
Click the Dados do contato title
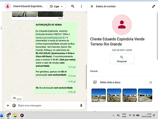tap(106, 6)
